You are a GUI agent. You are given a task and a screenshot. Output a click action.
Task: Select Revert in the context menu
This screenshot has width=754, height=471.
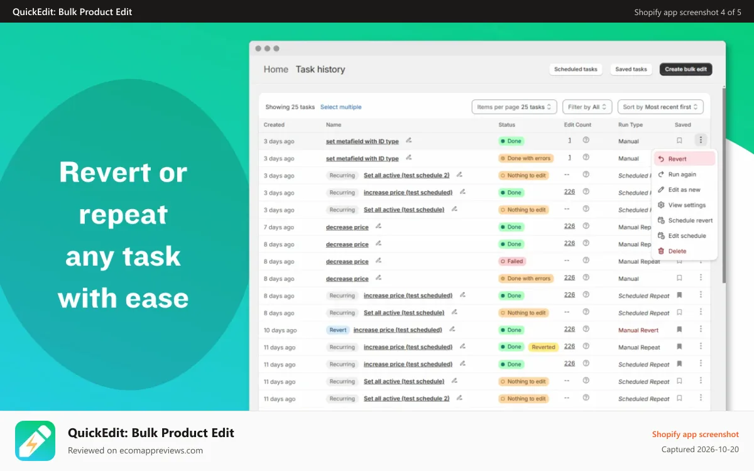685,159
